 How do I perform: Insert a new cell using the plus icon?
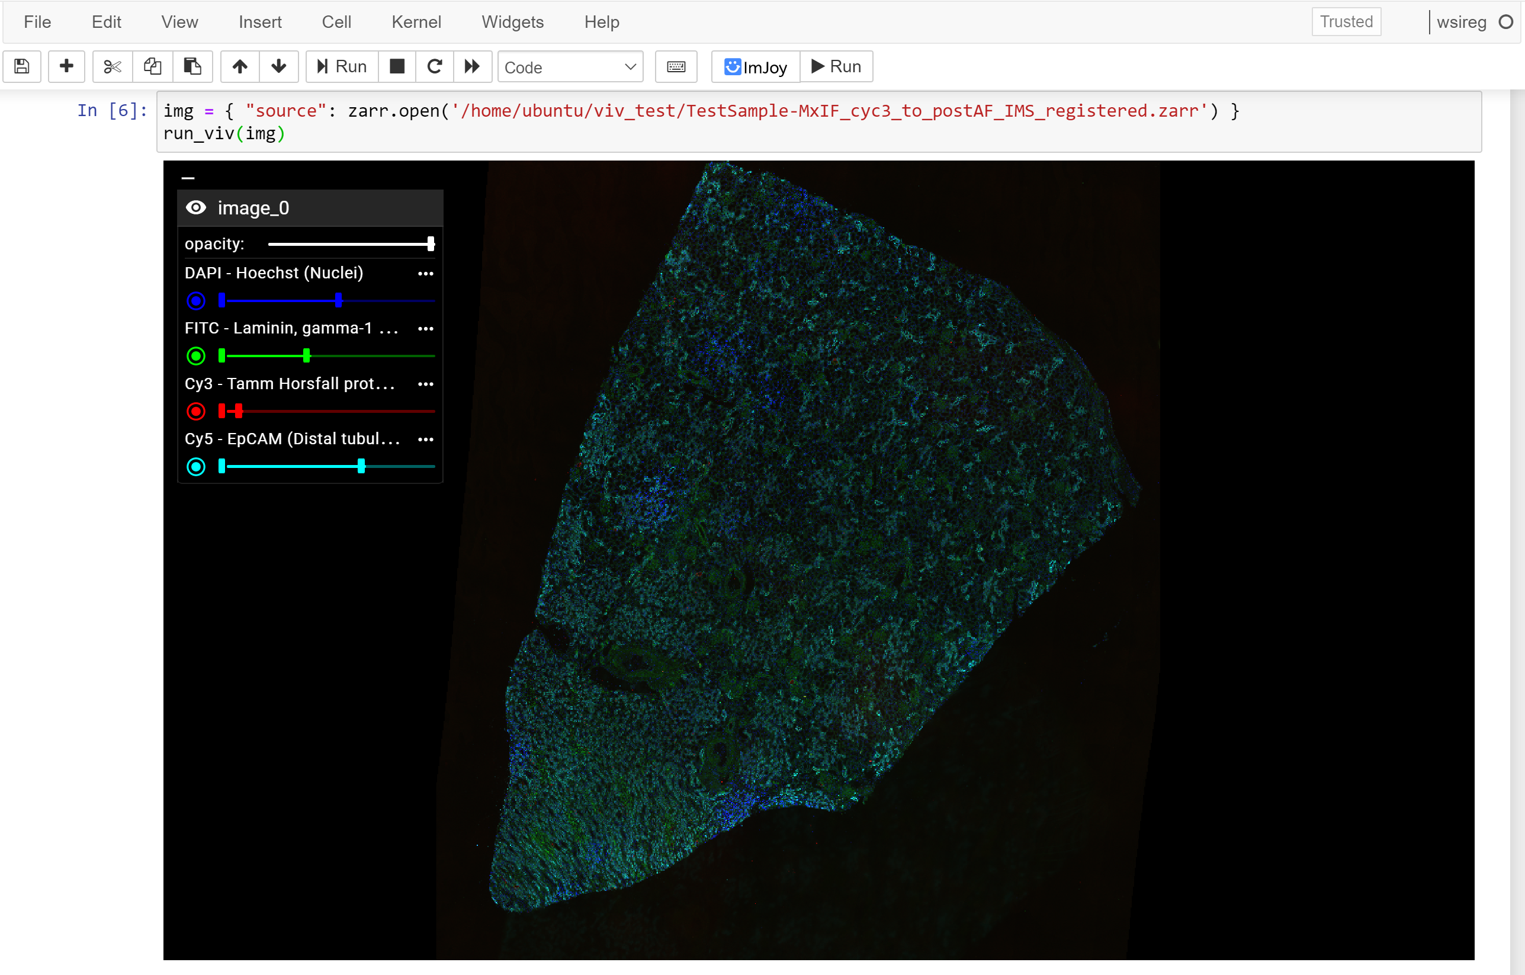point(66,66)
